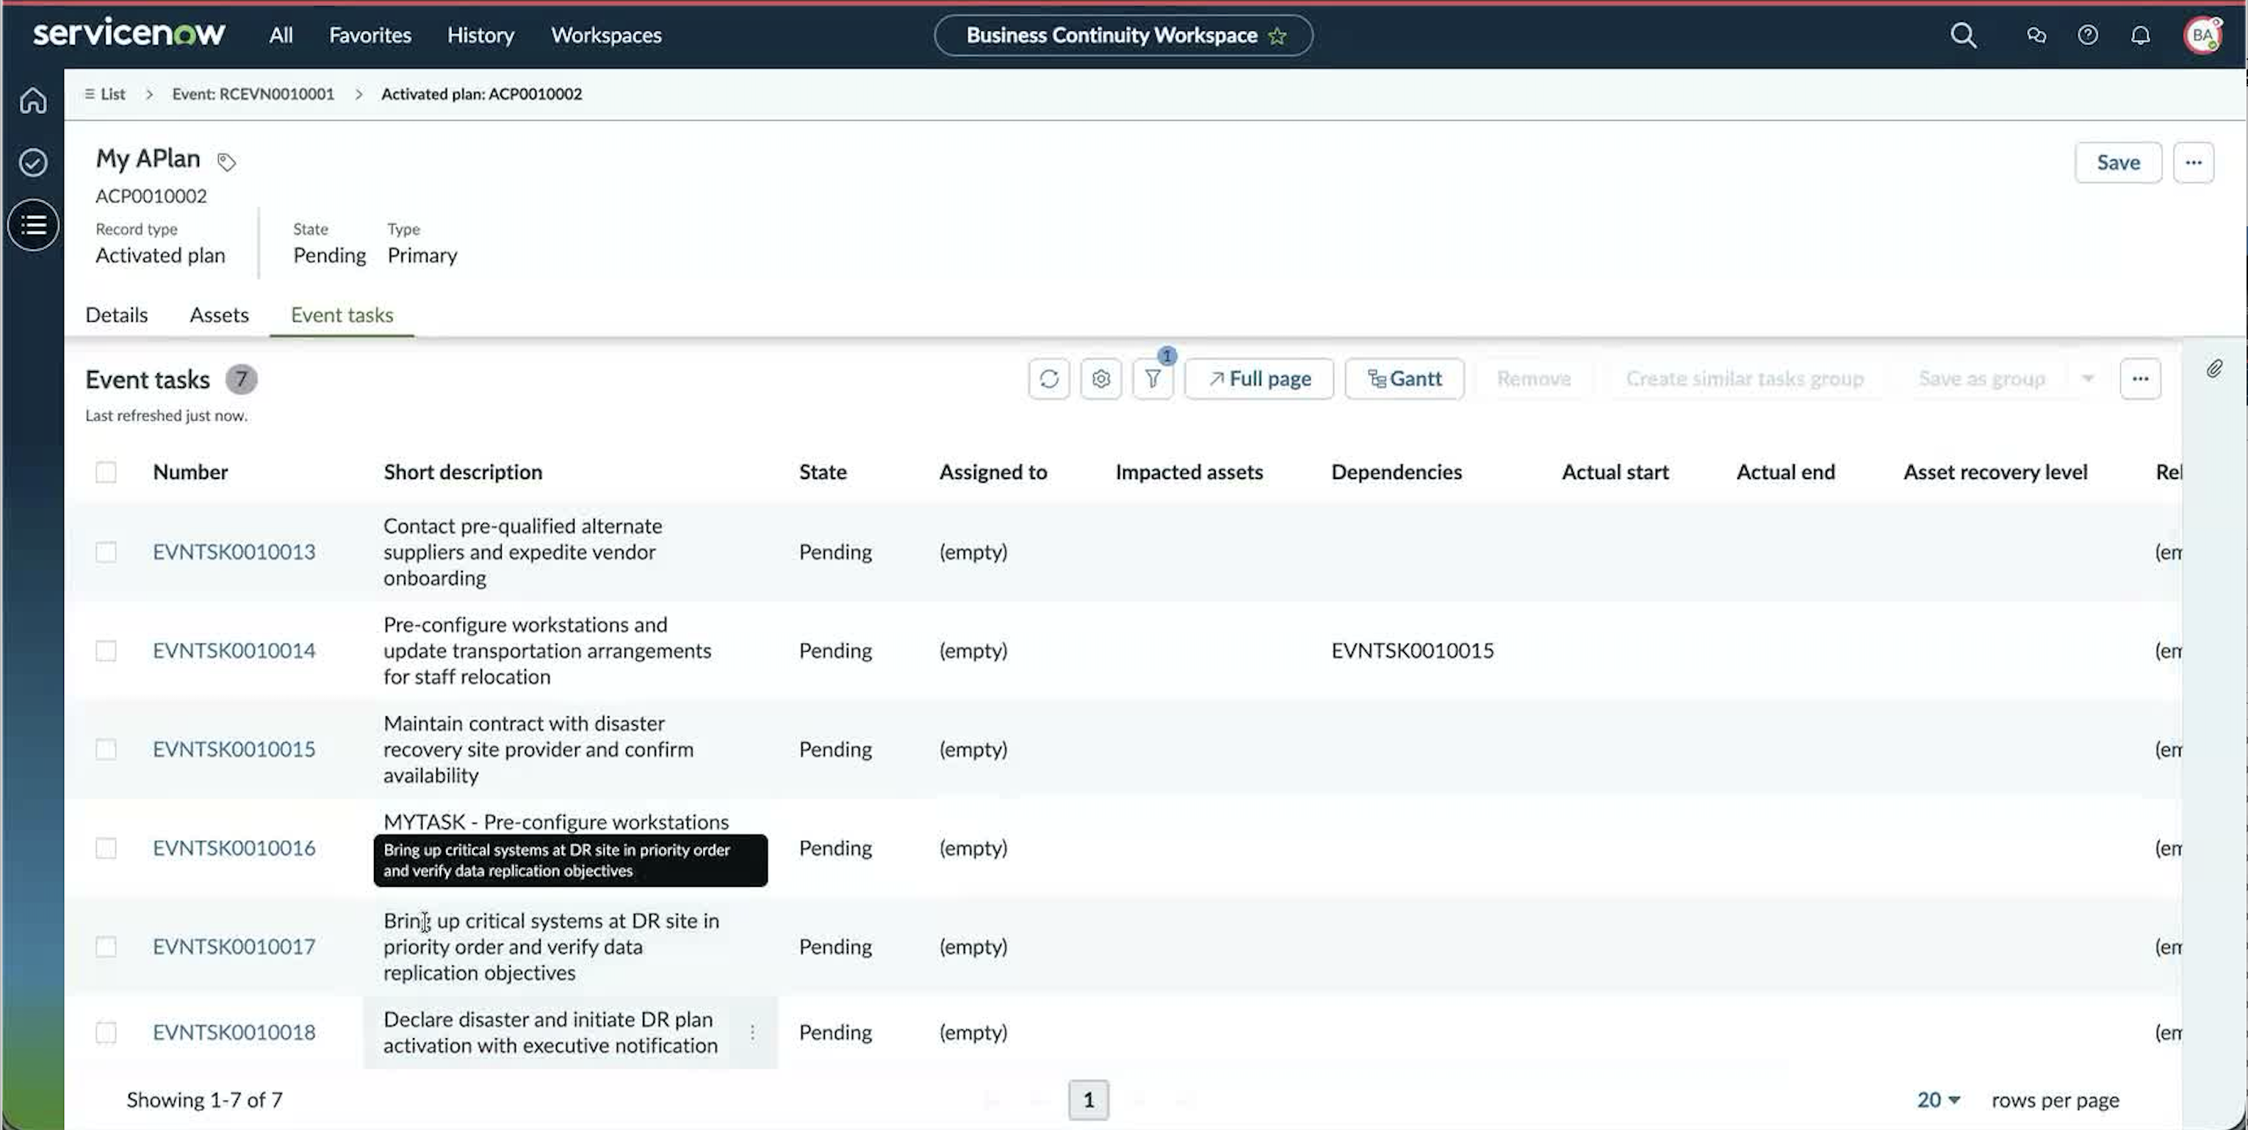The width and height of the screenshot is (2248, 1130).
Task: Go to pagination page 1
Action: [1088, 1099]
